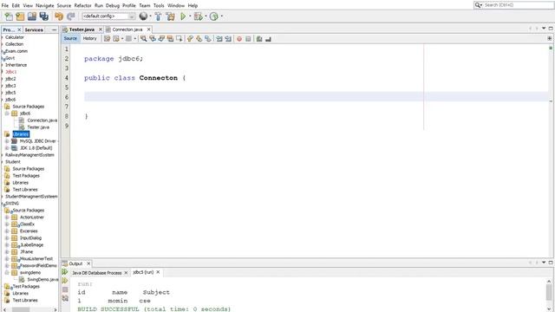The height and width of the screenshot is (312, 555).
Task: Click the Last Edit icon in editor toolbar
Action: 107,38
